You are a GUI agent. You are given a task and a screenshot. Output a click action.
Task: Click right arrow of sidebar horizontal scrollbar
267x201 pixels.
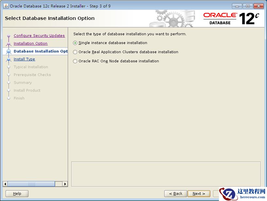tap(65, 184)
